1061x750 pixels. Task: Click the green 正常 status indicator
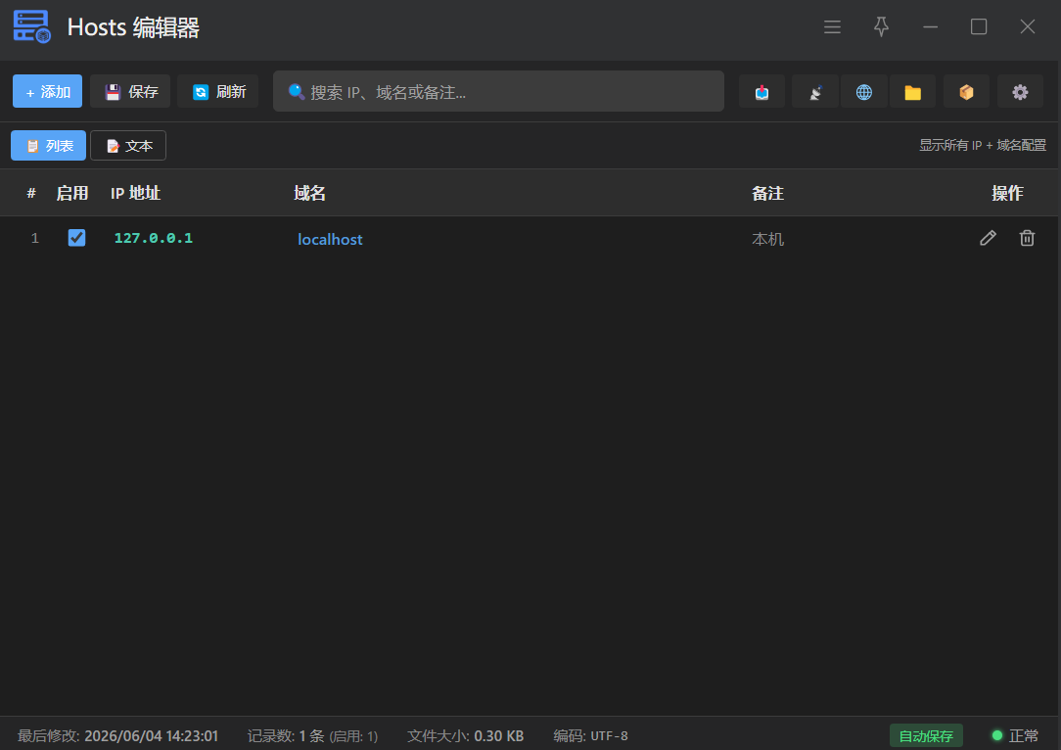tap(1015, 735)
